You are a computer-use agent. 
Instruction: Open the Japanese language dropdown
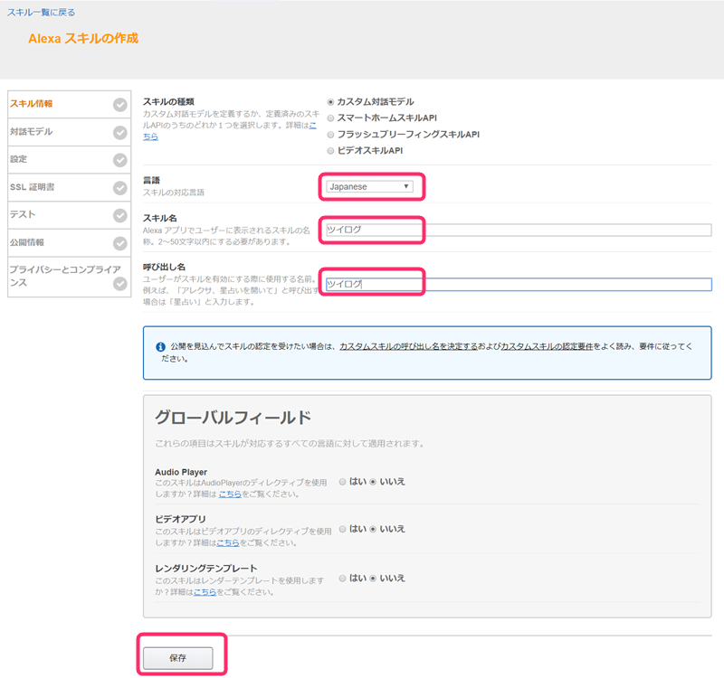click(369, 186)
